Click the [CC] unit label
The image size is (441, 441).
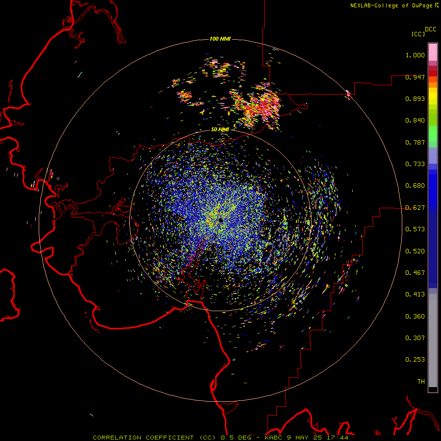tap(418, 34)
